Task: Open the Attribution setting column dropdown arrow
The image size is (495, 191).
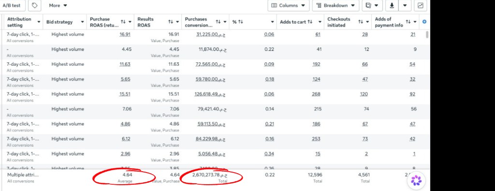Action: click(x=39, y=22)
